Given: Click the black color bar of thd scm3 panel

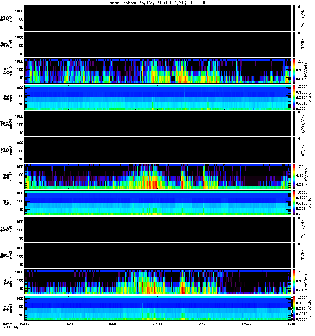Looking at the screenshot, I should point(294,150).
